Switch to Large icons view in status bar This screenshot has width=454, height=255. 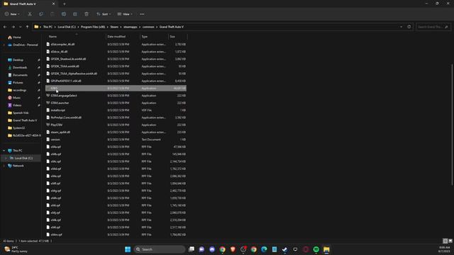pos(450,241)
